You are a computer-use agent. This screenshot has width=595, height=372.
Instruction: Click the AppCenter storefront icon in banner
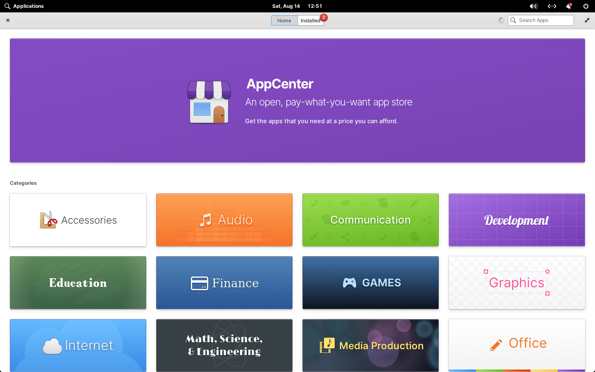(209, 102)
